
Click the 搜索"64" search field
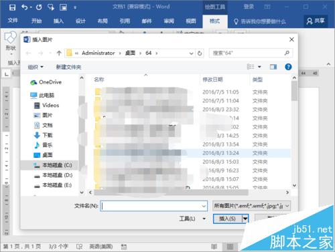[251, 53]
